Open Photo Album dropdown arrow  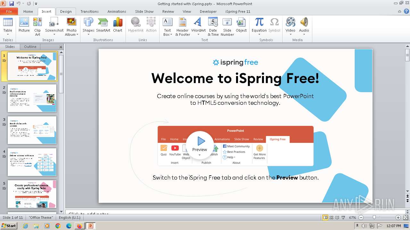click(x=77, y=34)
